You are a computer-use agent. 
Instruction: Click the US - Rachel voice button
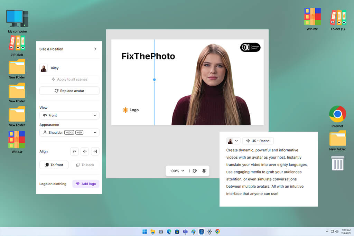(258, 141)
